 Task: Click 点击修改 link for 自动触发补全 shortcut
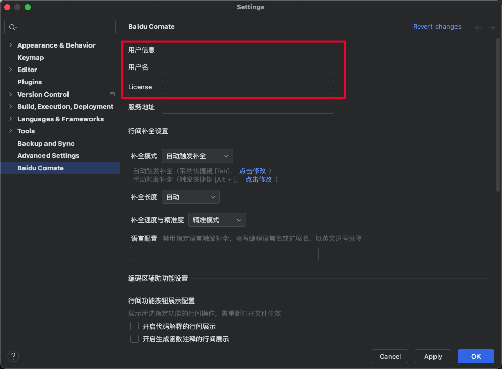coord(253,171)
